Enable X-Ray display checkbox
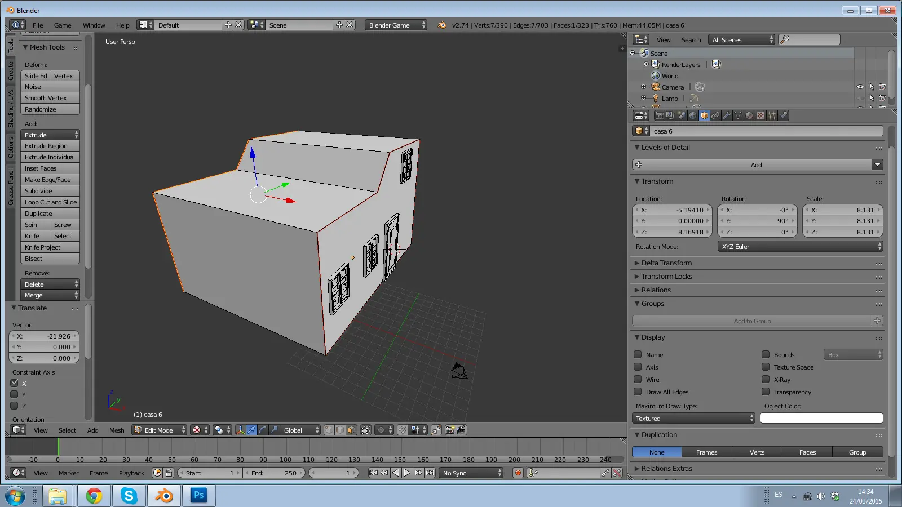The width and height of the screenshot is (902, 507). (x=766, y=379)
